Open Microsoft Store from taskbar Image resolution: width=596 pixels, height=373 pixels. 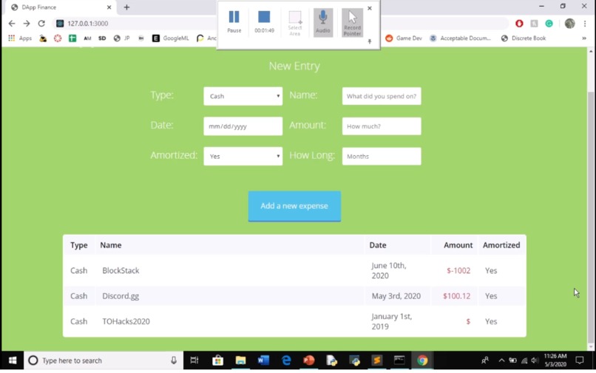click(218, 360)
